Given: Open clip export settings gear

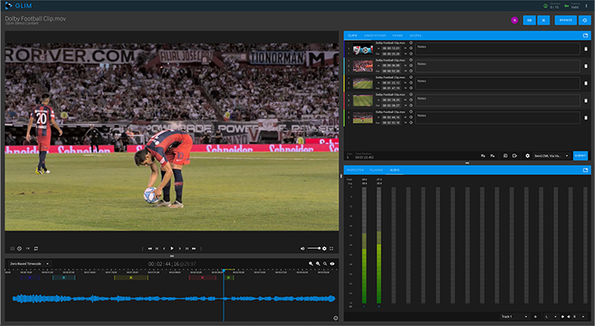Looking at the screenshot, I should click(x=527, y=156).
